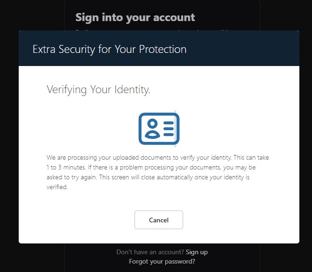Click the Forgot your password? link
The height and width of the screenshot is (272, 312).
click(162, 262)
